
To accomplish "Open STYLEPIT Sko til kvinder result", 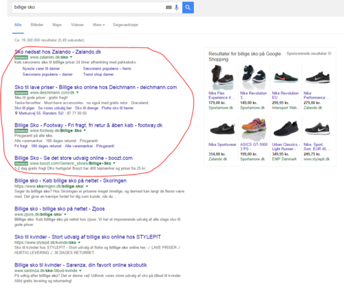I will click(x=87, y=237).
